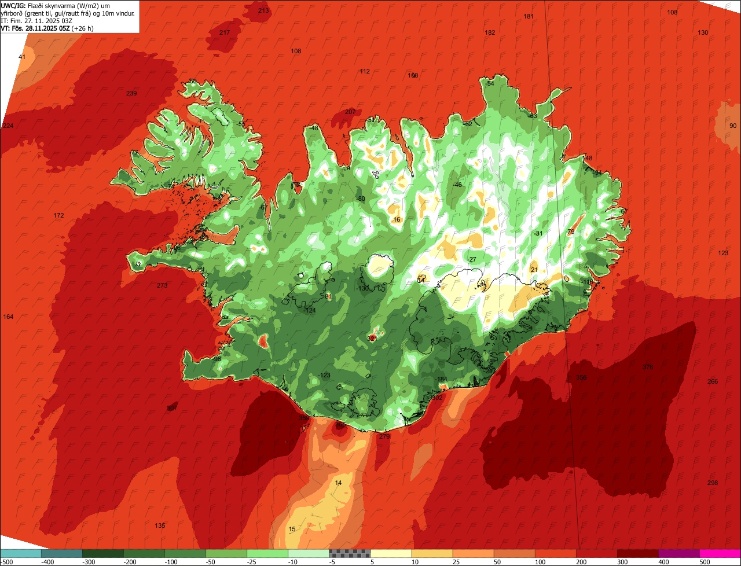
Task: Click the flux value 135 on the map
Action: (x=160, y=526)
